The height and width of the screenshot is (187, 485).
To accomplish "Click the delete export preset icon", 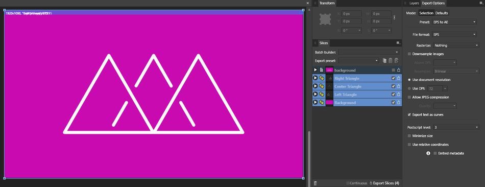I will click(391, 61).
